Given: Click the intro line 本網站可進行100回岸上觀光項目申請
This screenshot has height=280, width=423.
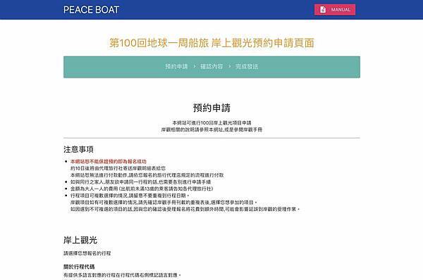Looking at the screenshot, I should coord(211,123).
